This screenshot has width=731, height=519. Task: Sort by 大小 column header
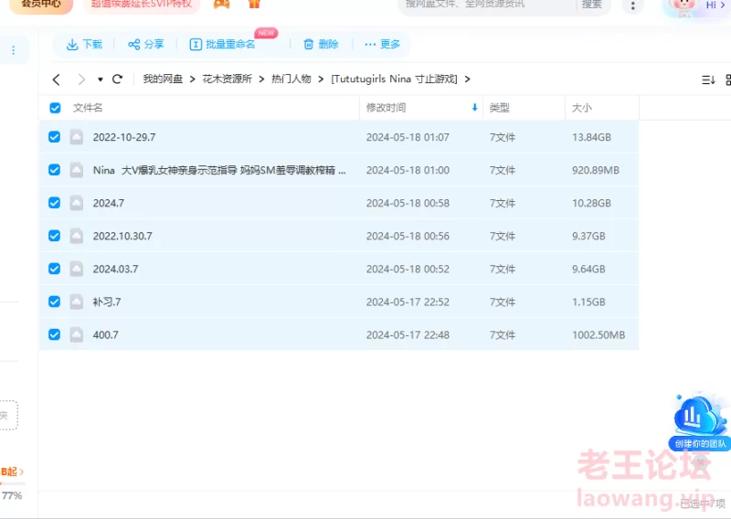tap(582, 108)
